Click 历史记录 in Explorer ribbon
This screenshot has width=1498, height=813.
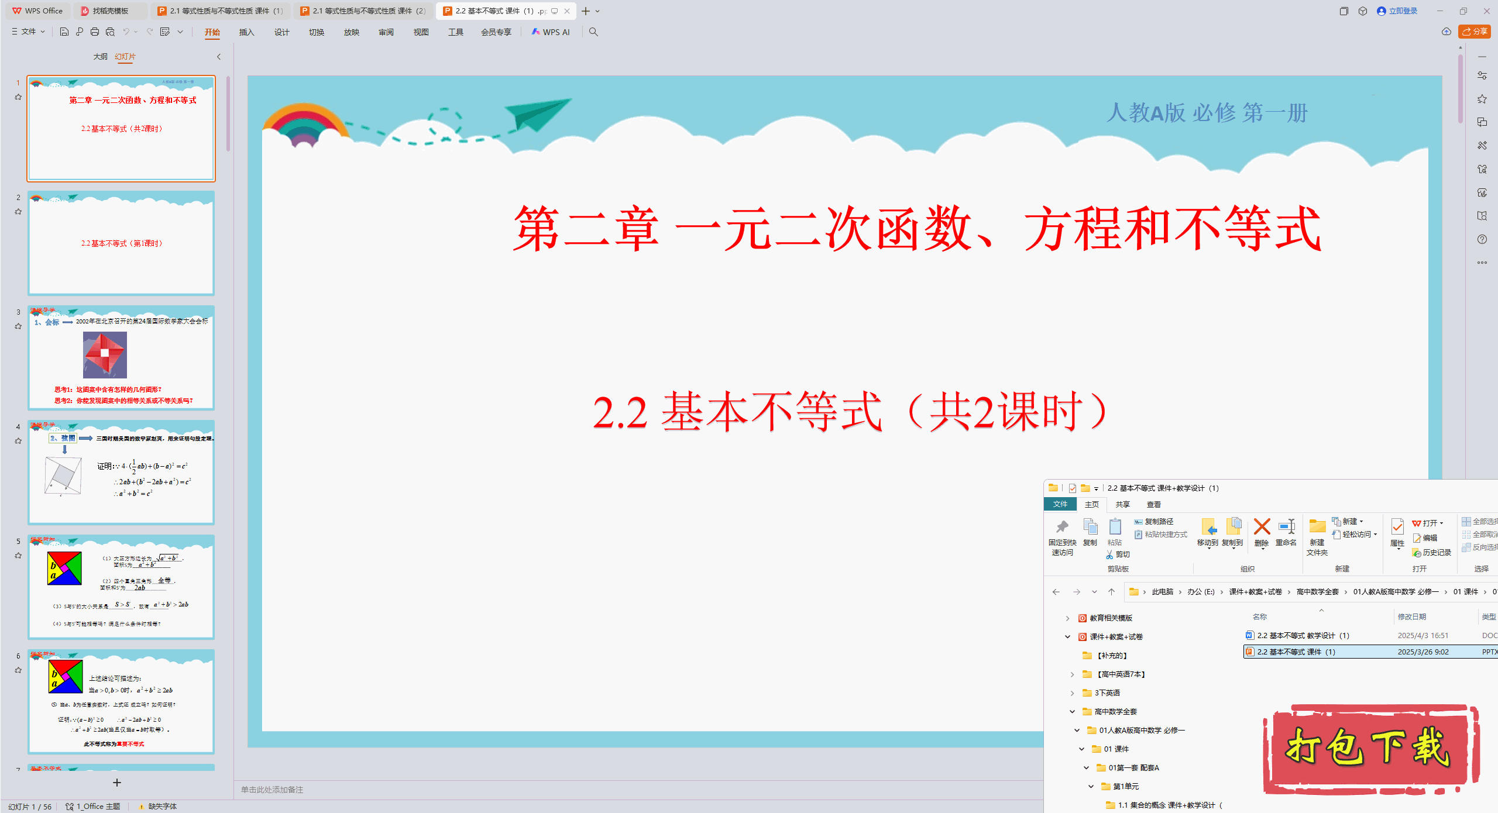(1431, 553)
